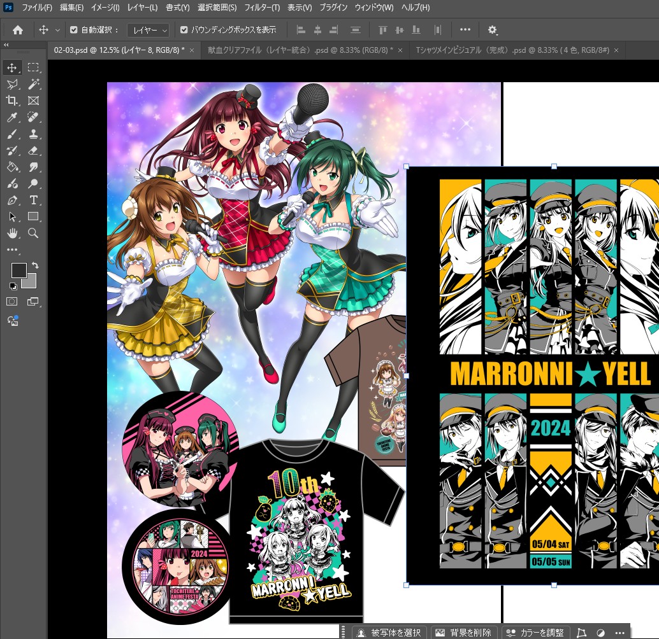Select the Rectangular Marquee tool
Screen dimensions: 659x639
pyautogui.click(x=33, y=67)
